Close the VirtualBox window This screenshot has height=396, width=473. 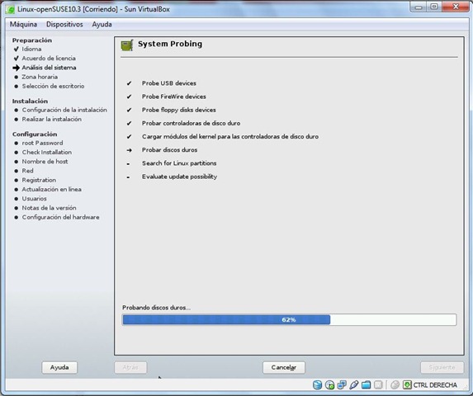(x=456, y=7)
